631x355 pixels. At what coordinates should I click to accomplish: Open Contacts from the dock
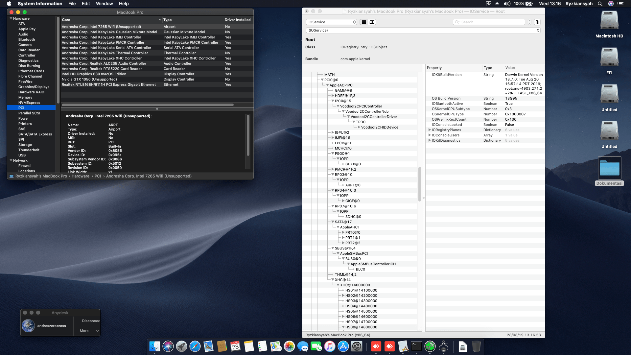click(222, 346)
